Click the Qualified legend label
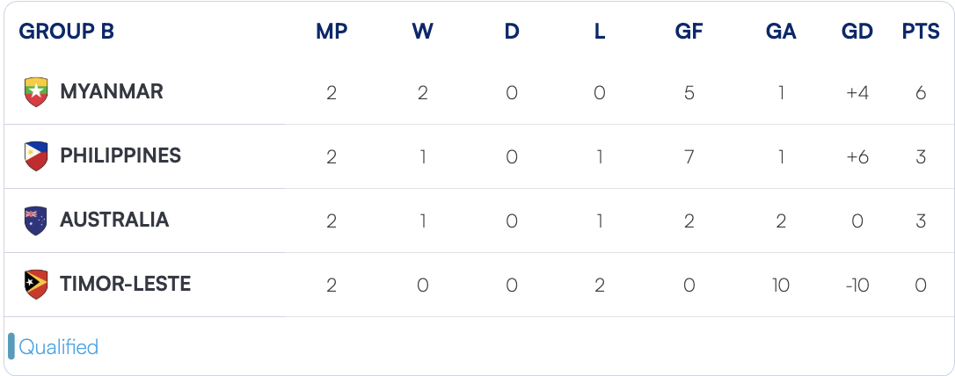 point(59,347)
